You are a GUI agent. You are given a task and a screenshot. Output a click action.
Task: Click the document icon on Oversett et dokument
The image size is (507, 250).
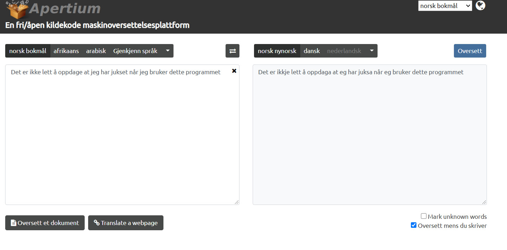(x=14, y=223)
